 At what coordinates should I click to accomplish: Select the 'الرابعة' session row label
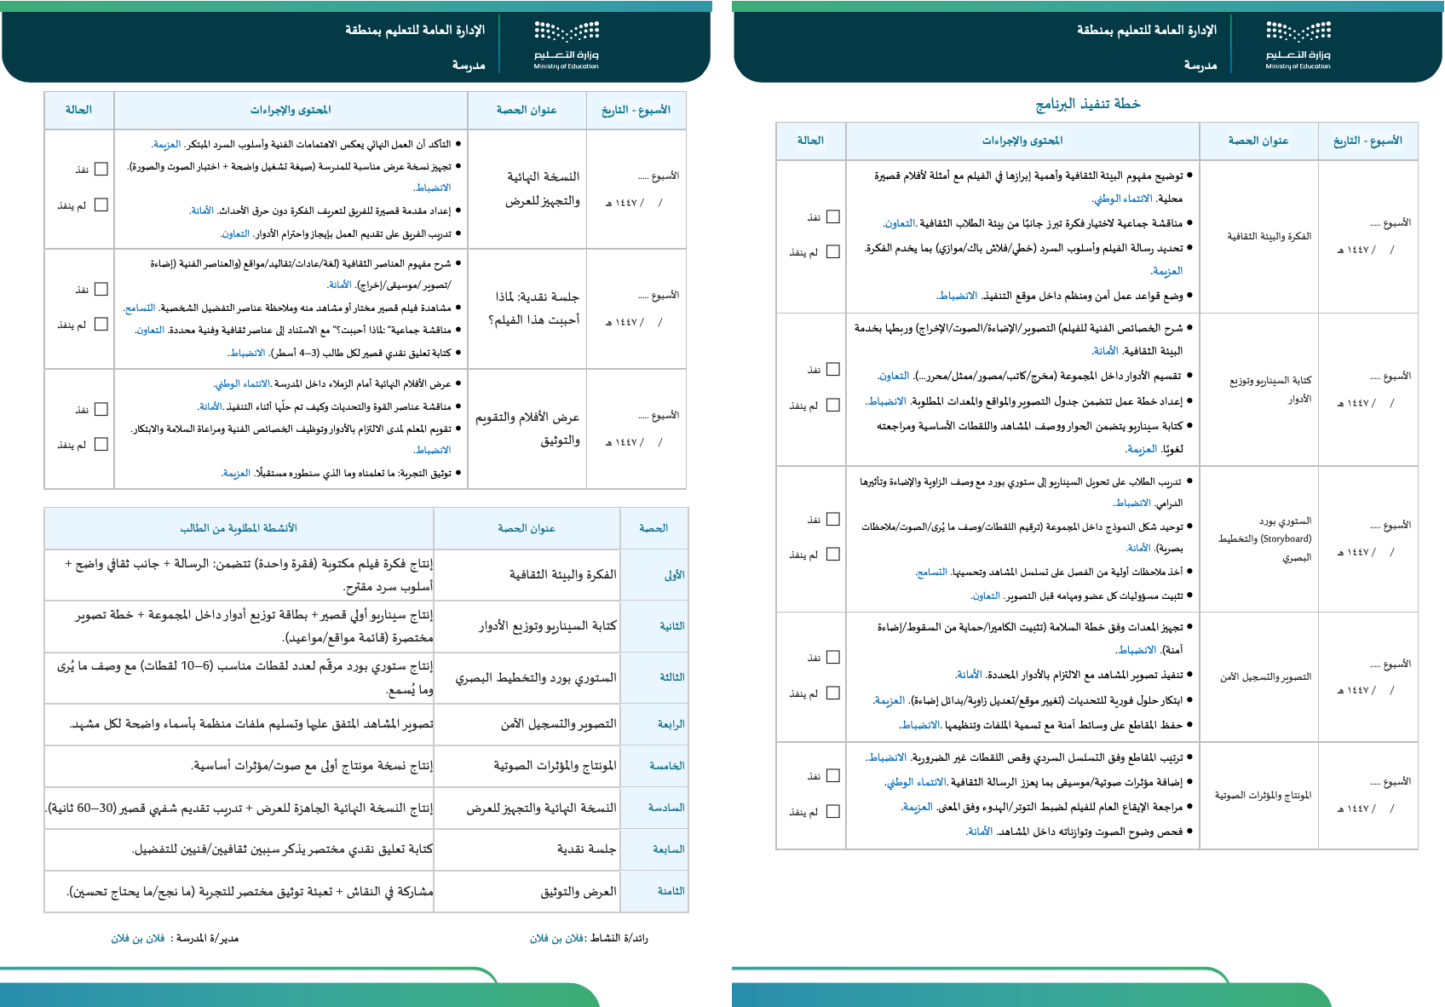(x=671, y=724)
